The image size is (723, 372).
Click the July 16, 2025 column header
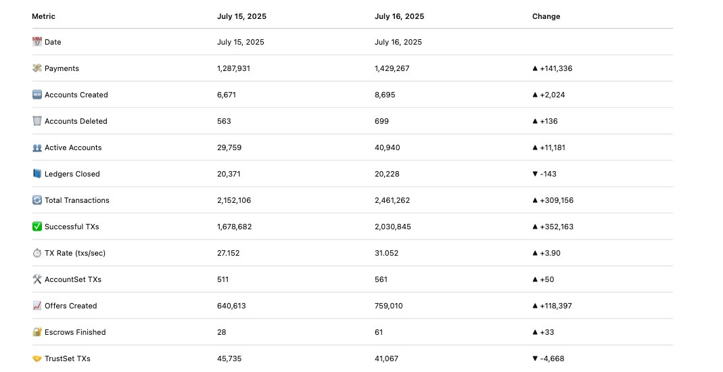click(x=399, y=16)
